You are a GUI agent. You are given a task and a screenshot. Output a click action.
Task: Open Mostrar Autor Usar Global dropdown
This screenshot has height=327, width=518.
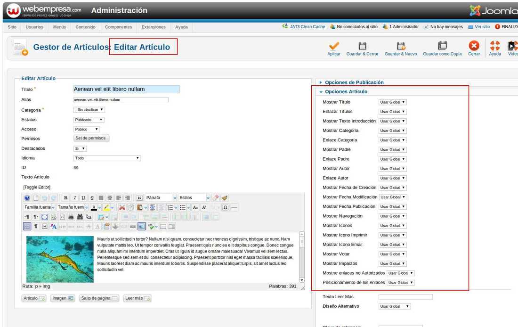[392, 169]
